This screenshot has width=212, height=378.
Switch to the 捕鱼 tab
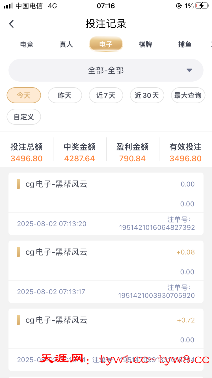tap(185, 44)
